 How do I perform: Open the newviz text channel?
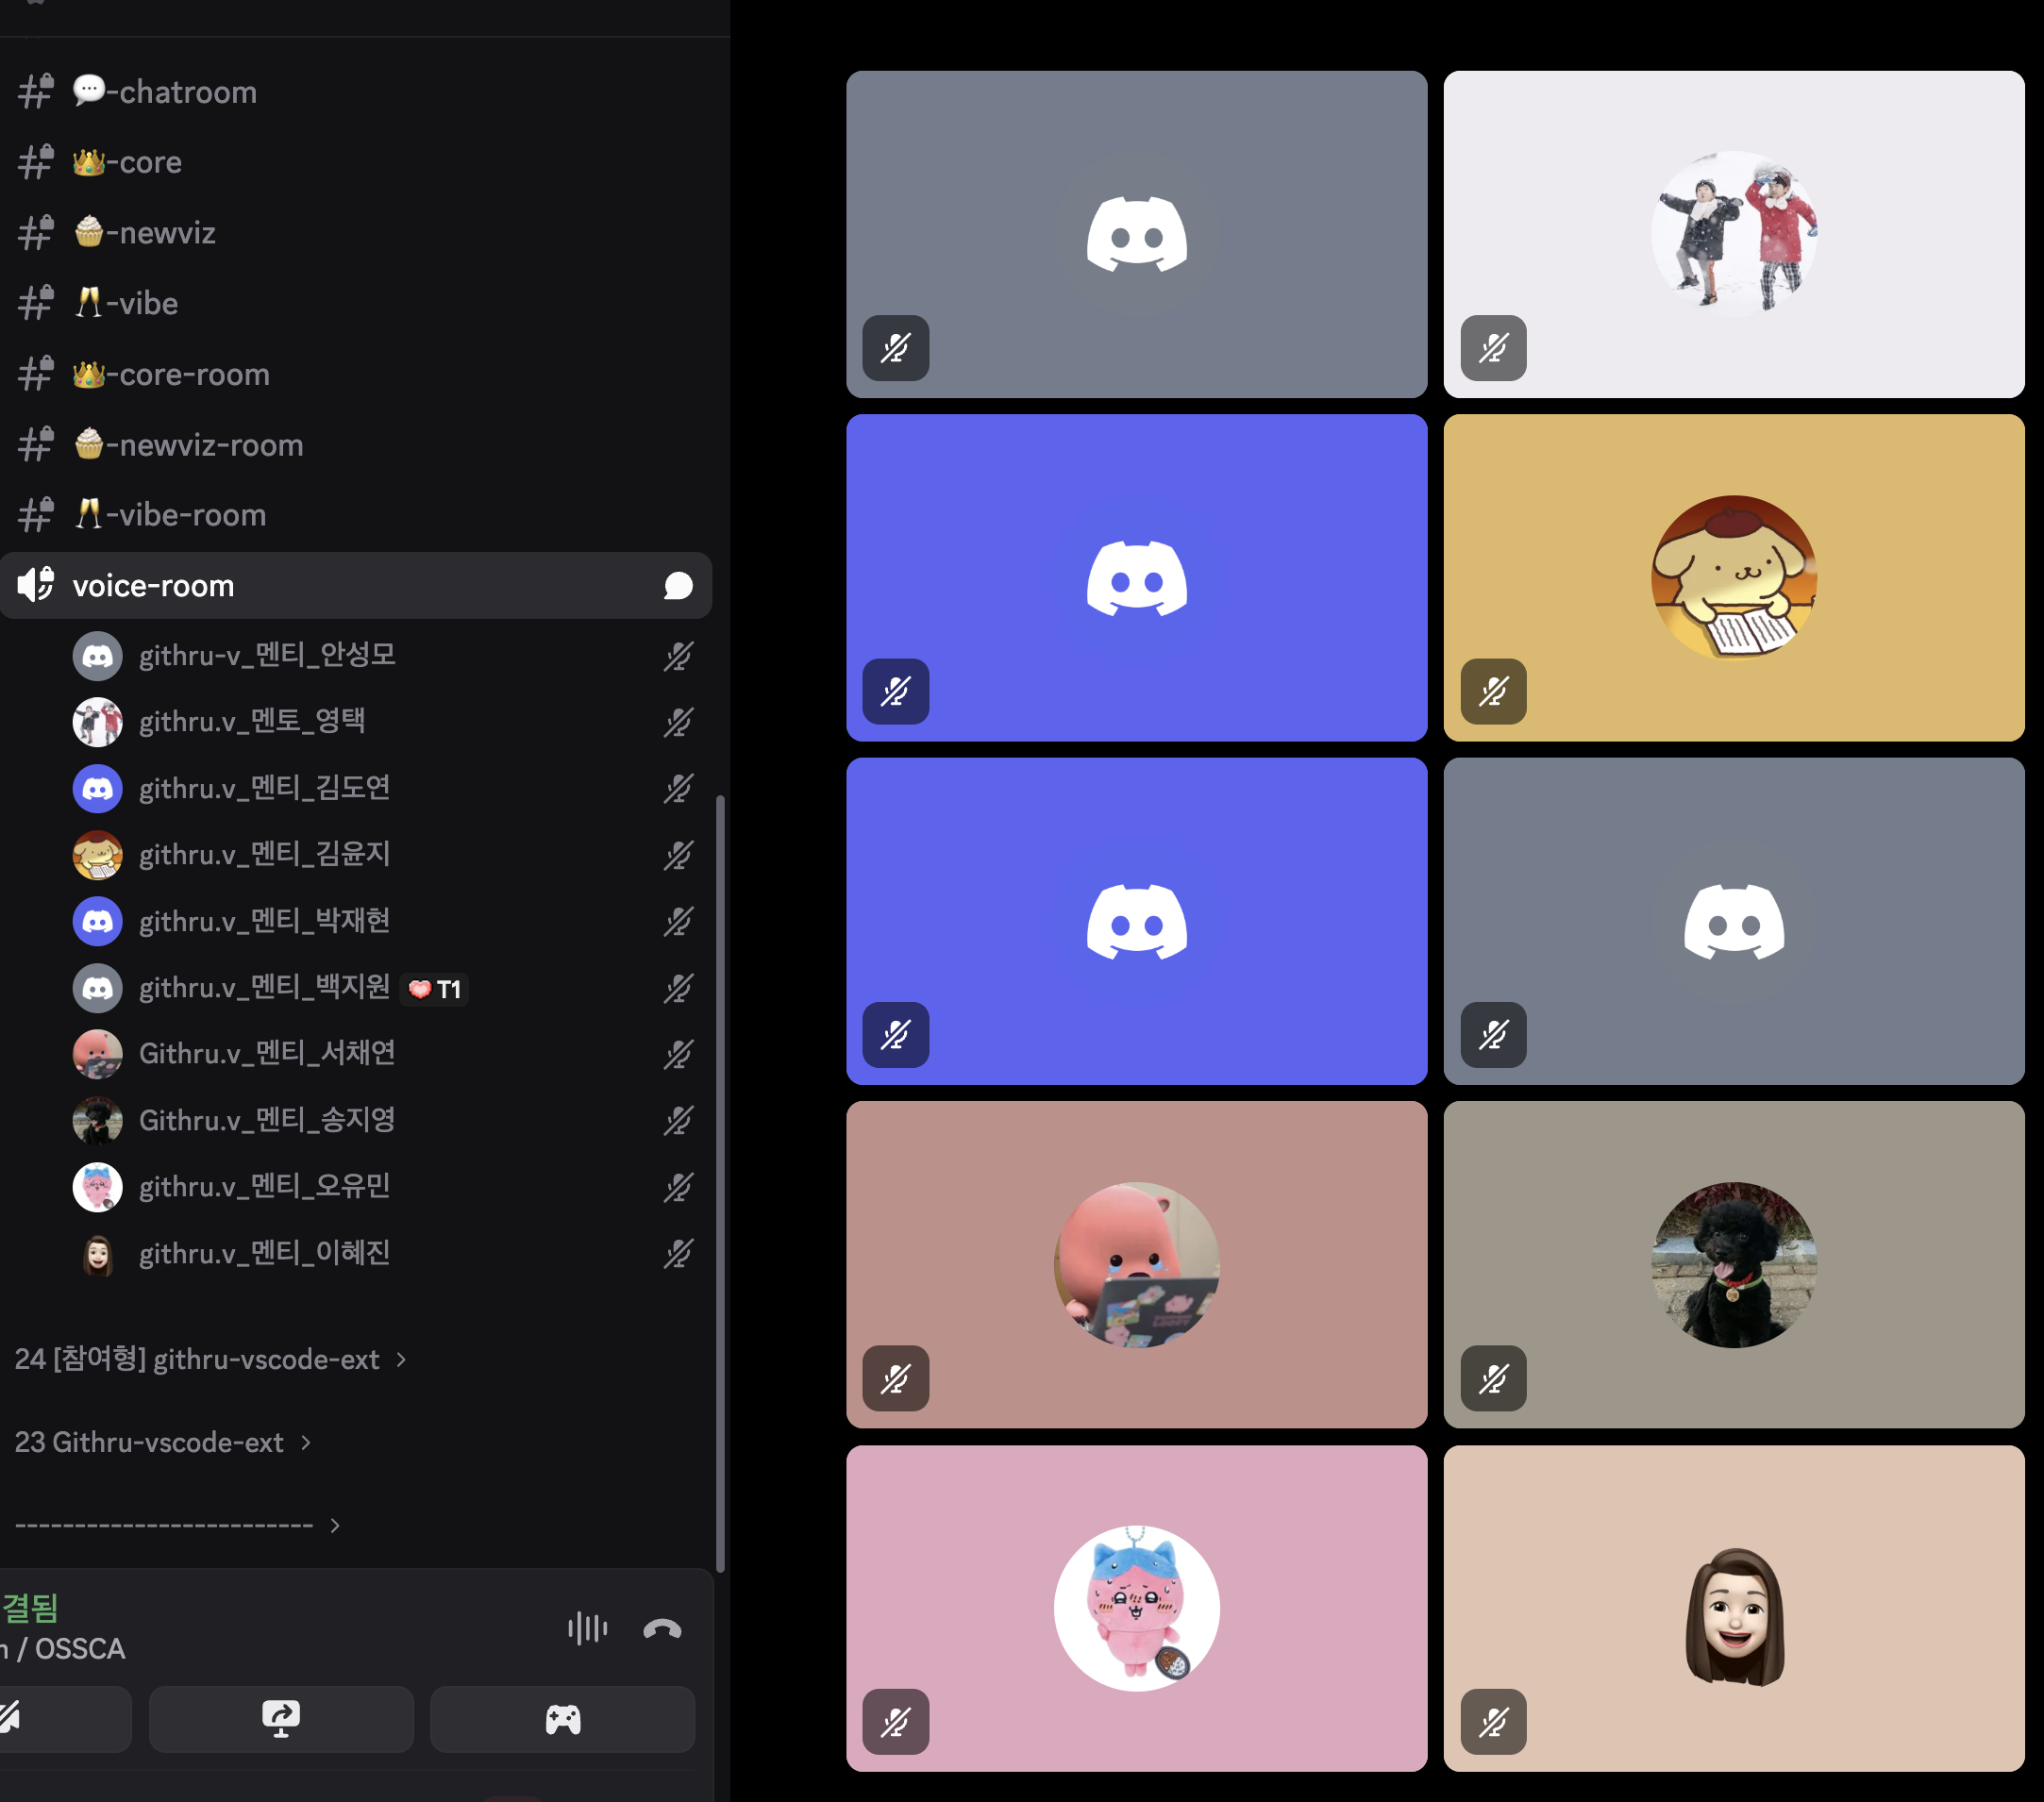pos(356,233)
